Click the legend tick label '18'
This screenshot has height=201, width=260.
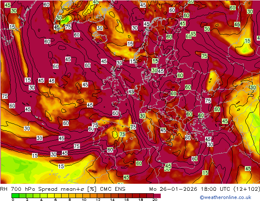[141, 200]
